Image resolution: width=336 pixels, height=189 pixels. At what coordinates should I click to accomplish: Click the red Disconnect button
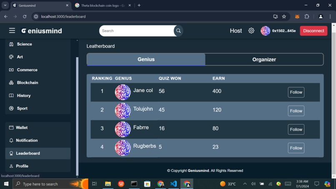point(313,31)
